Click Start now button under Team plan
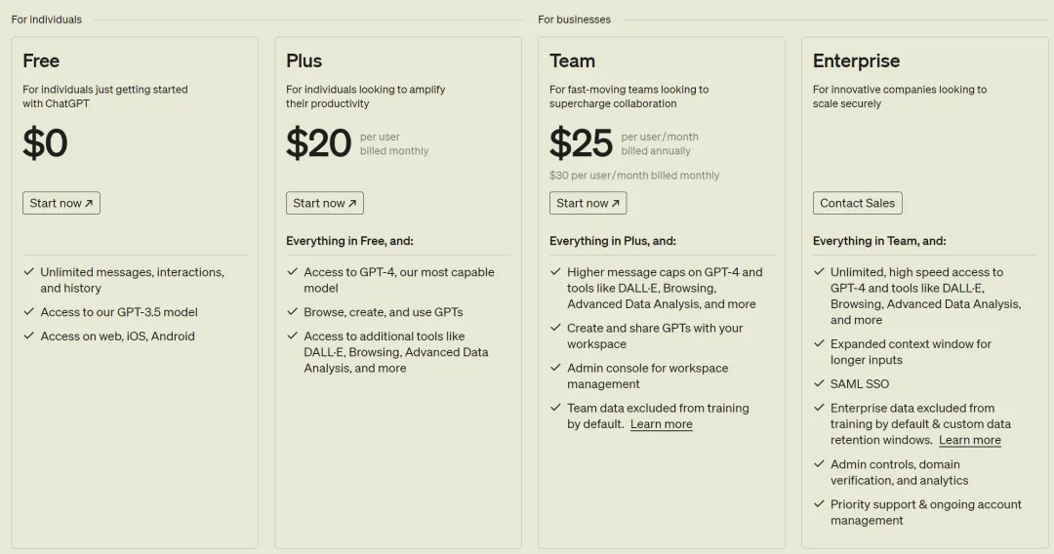1054x554 pixels. click(x=588, y=203)
